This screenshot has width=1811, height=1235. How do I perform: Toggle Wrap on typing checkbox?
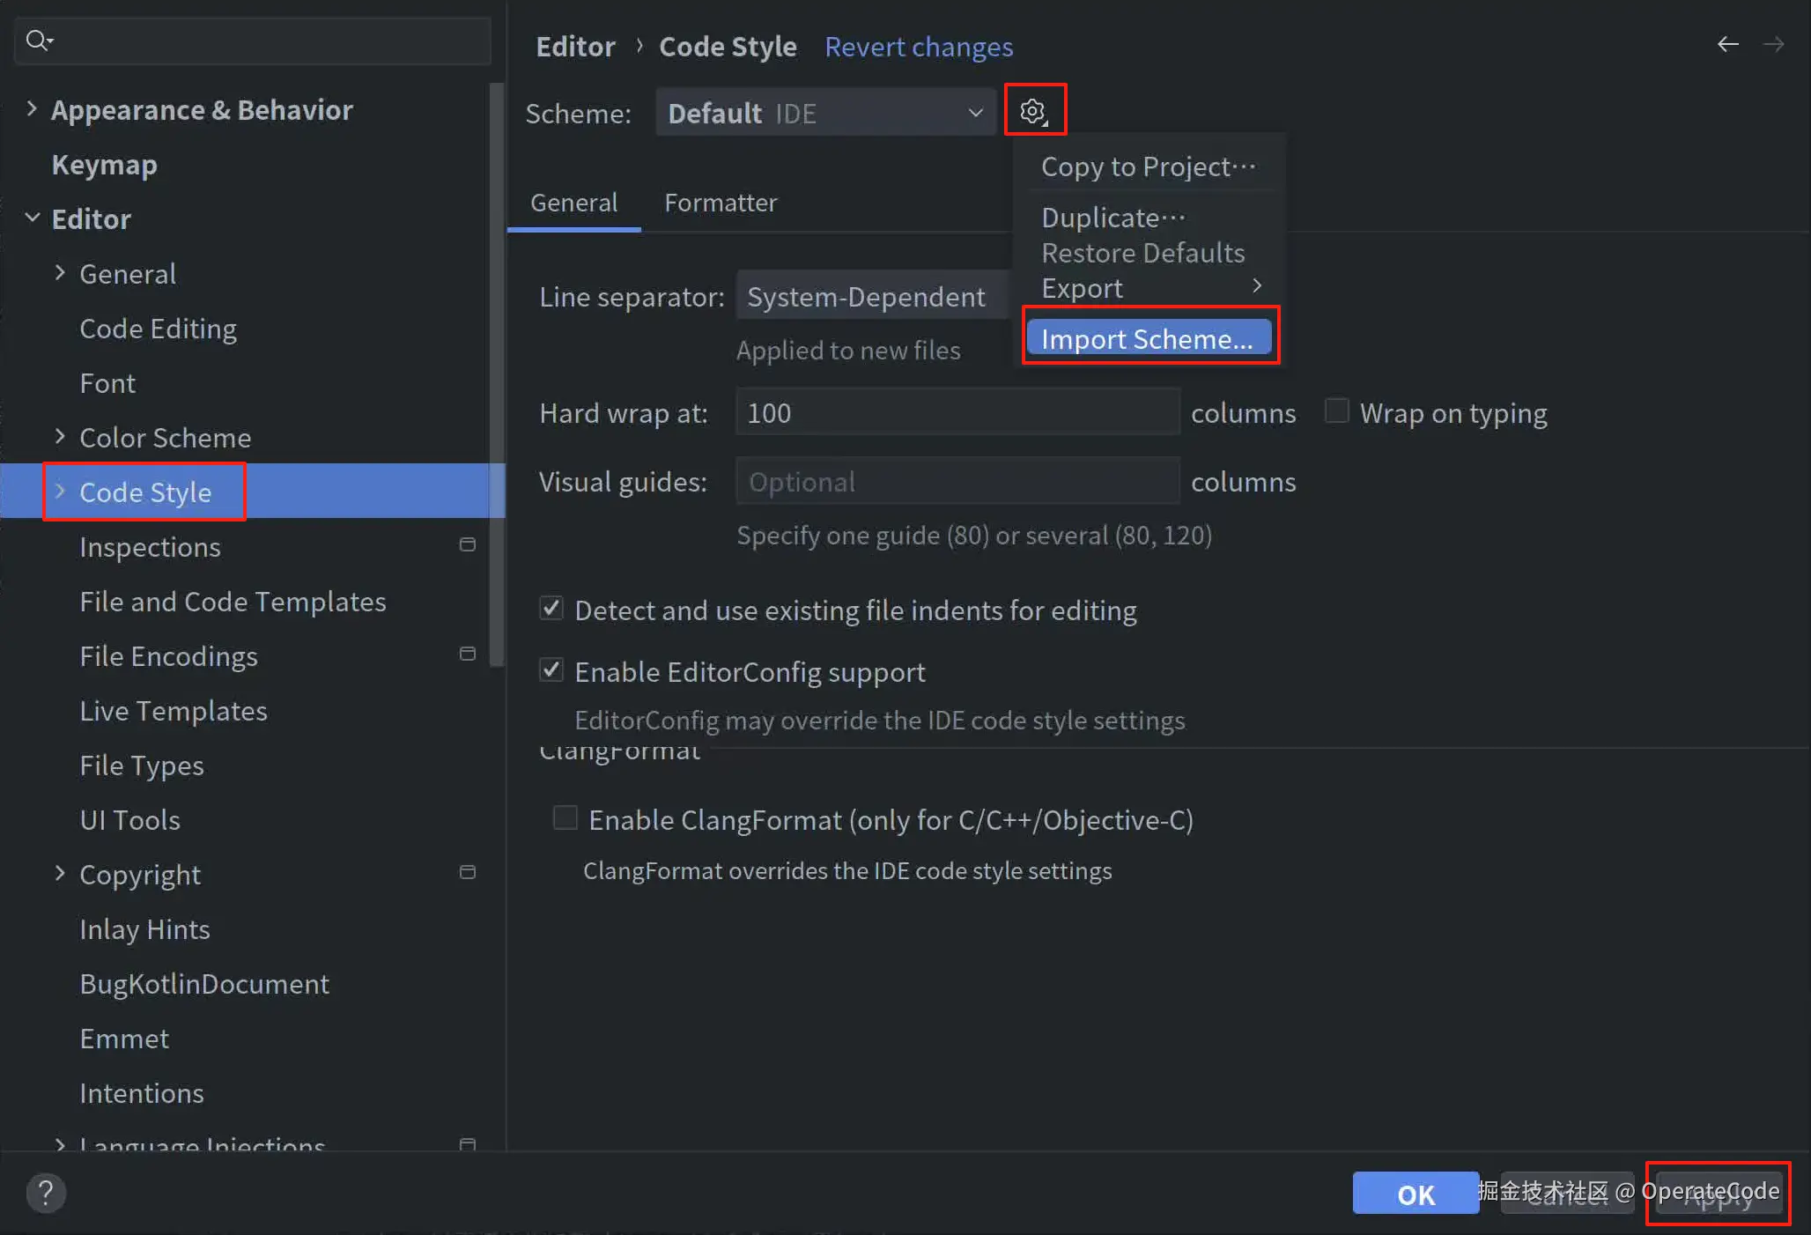pyautogui.click(x=1336, y=411)
